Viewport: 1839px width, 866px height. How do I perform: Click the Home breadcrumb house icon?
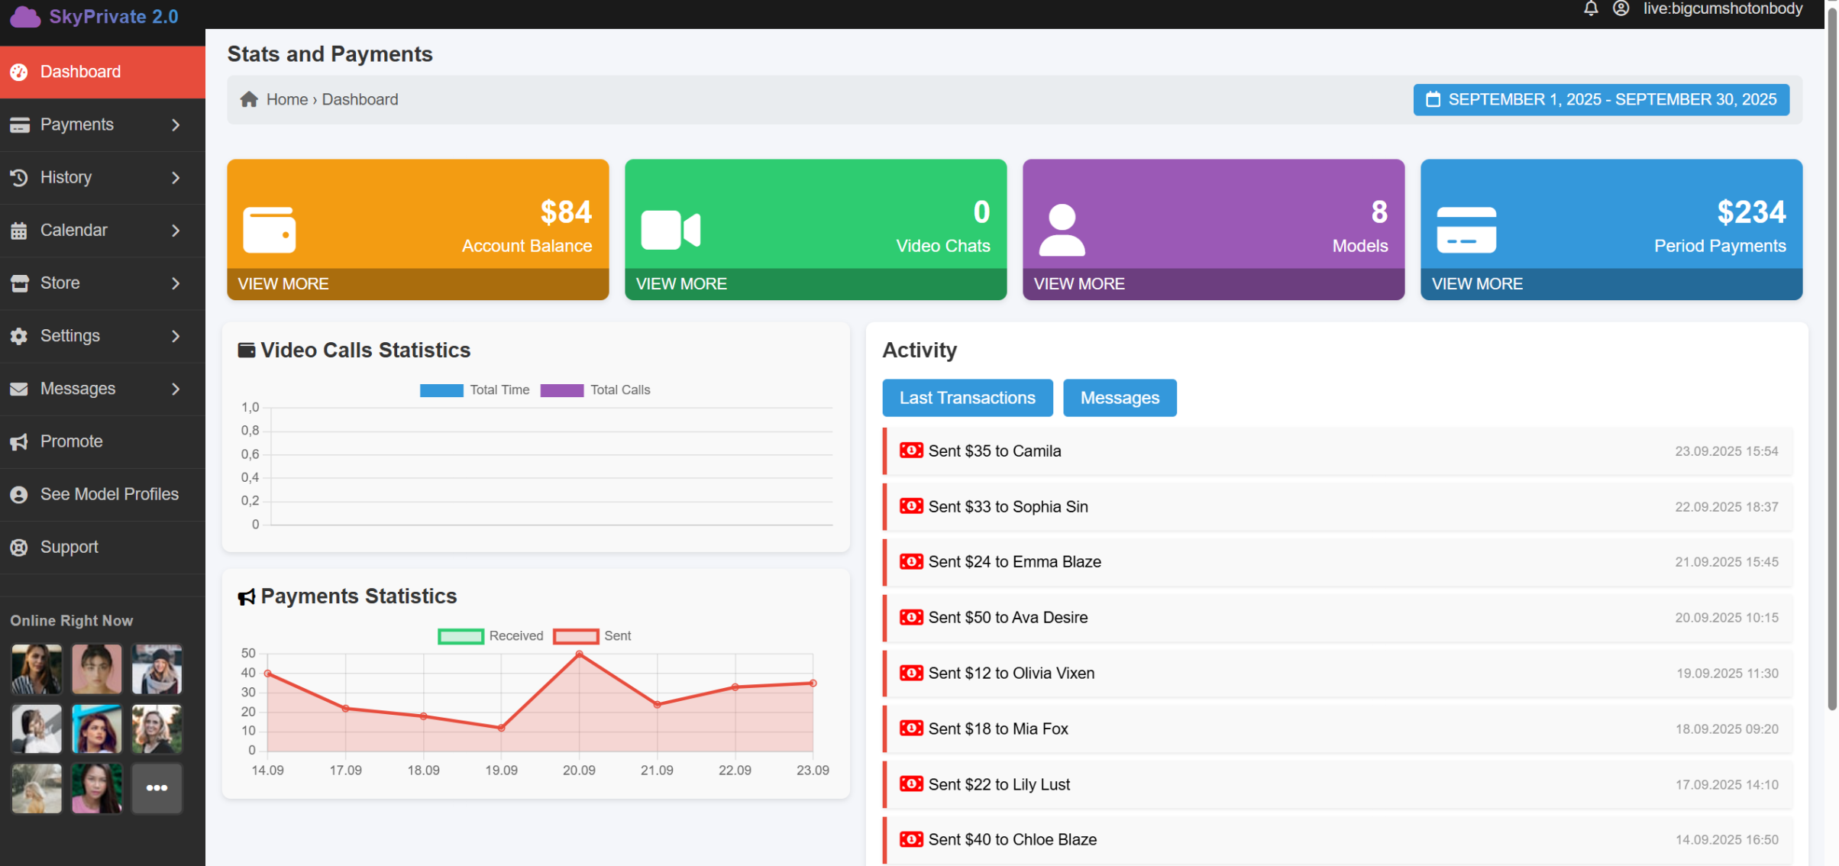point(249,99)
